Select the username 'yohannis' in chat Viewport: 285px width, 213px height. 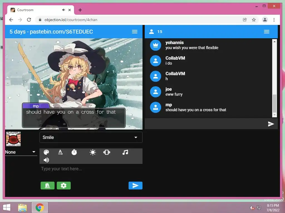coord(175,42)
